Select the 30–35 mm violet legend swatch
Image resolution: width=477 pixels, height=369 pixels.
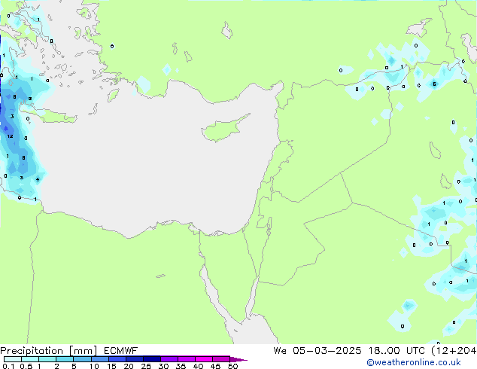pyautogui.click(x=169, y=359)
